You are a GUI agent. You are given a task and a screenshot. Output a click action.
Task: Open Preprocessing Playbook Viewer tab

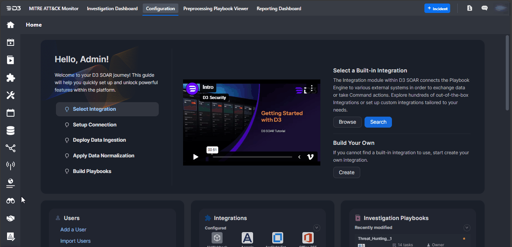pyautogui.click(x=216, y=9)
